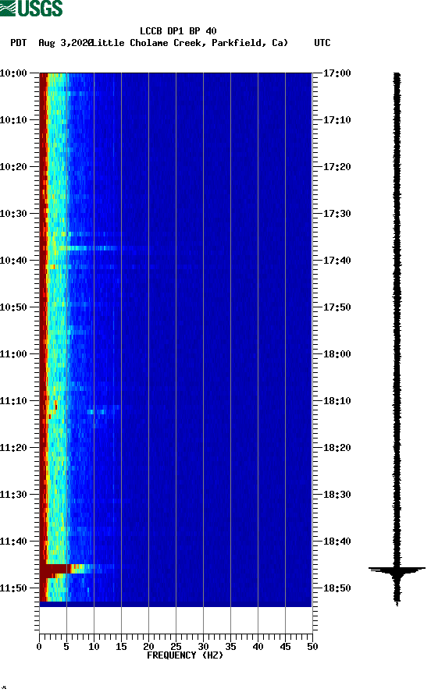
Task: Click the '17:30' UTC time label
Action: coord(337,214)
